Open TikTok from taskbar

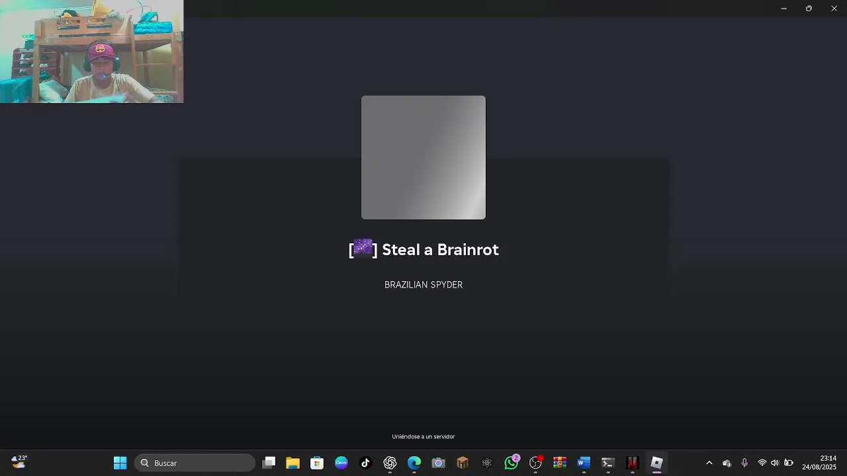[x=365, y=463]
